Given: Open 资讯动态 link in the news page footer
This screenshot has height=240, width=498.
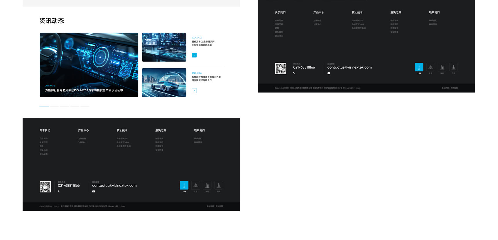Looking at the screenshot, I should [44, 154].
